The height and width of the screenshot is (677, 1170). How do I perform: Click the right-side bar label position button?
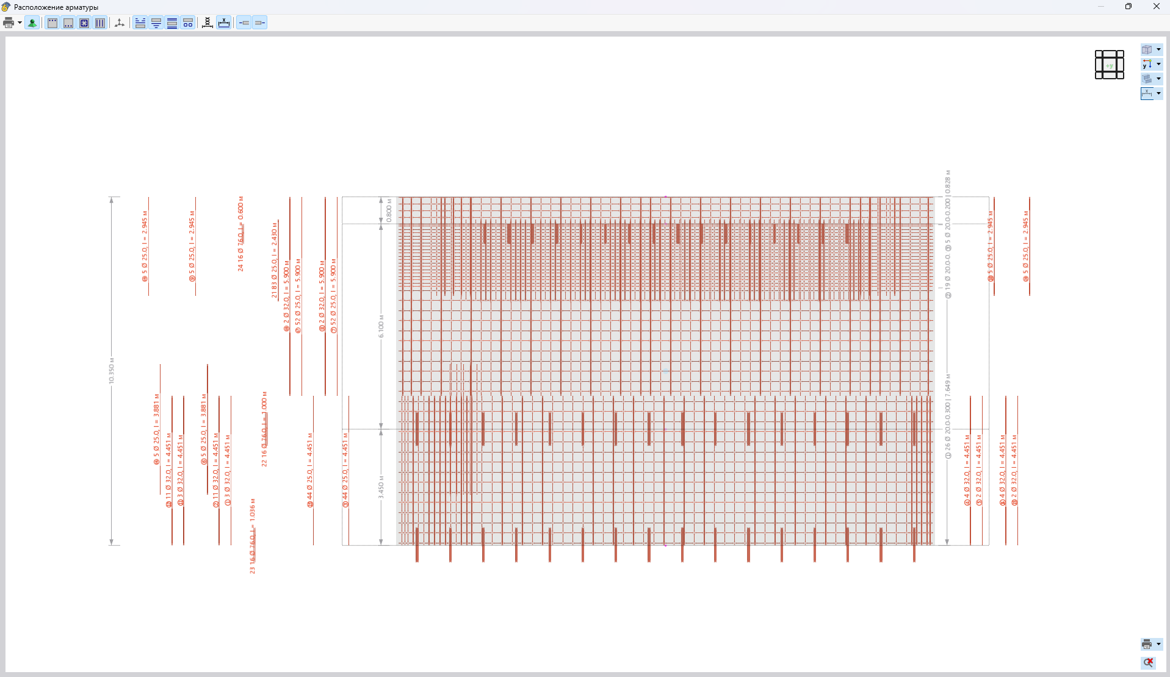pyautogui.click(x=260, y=23)
